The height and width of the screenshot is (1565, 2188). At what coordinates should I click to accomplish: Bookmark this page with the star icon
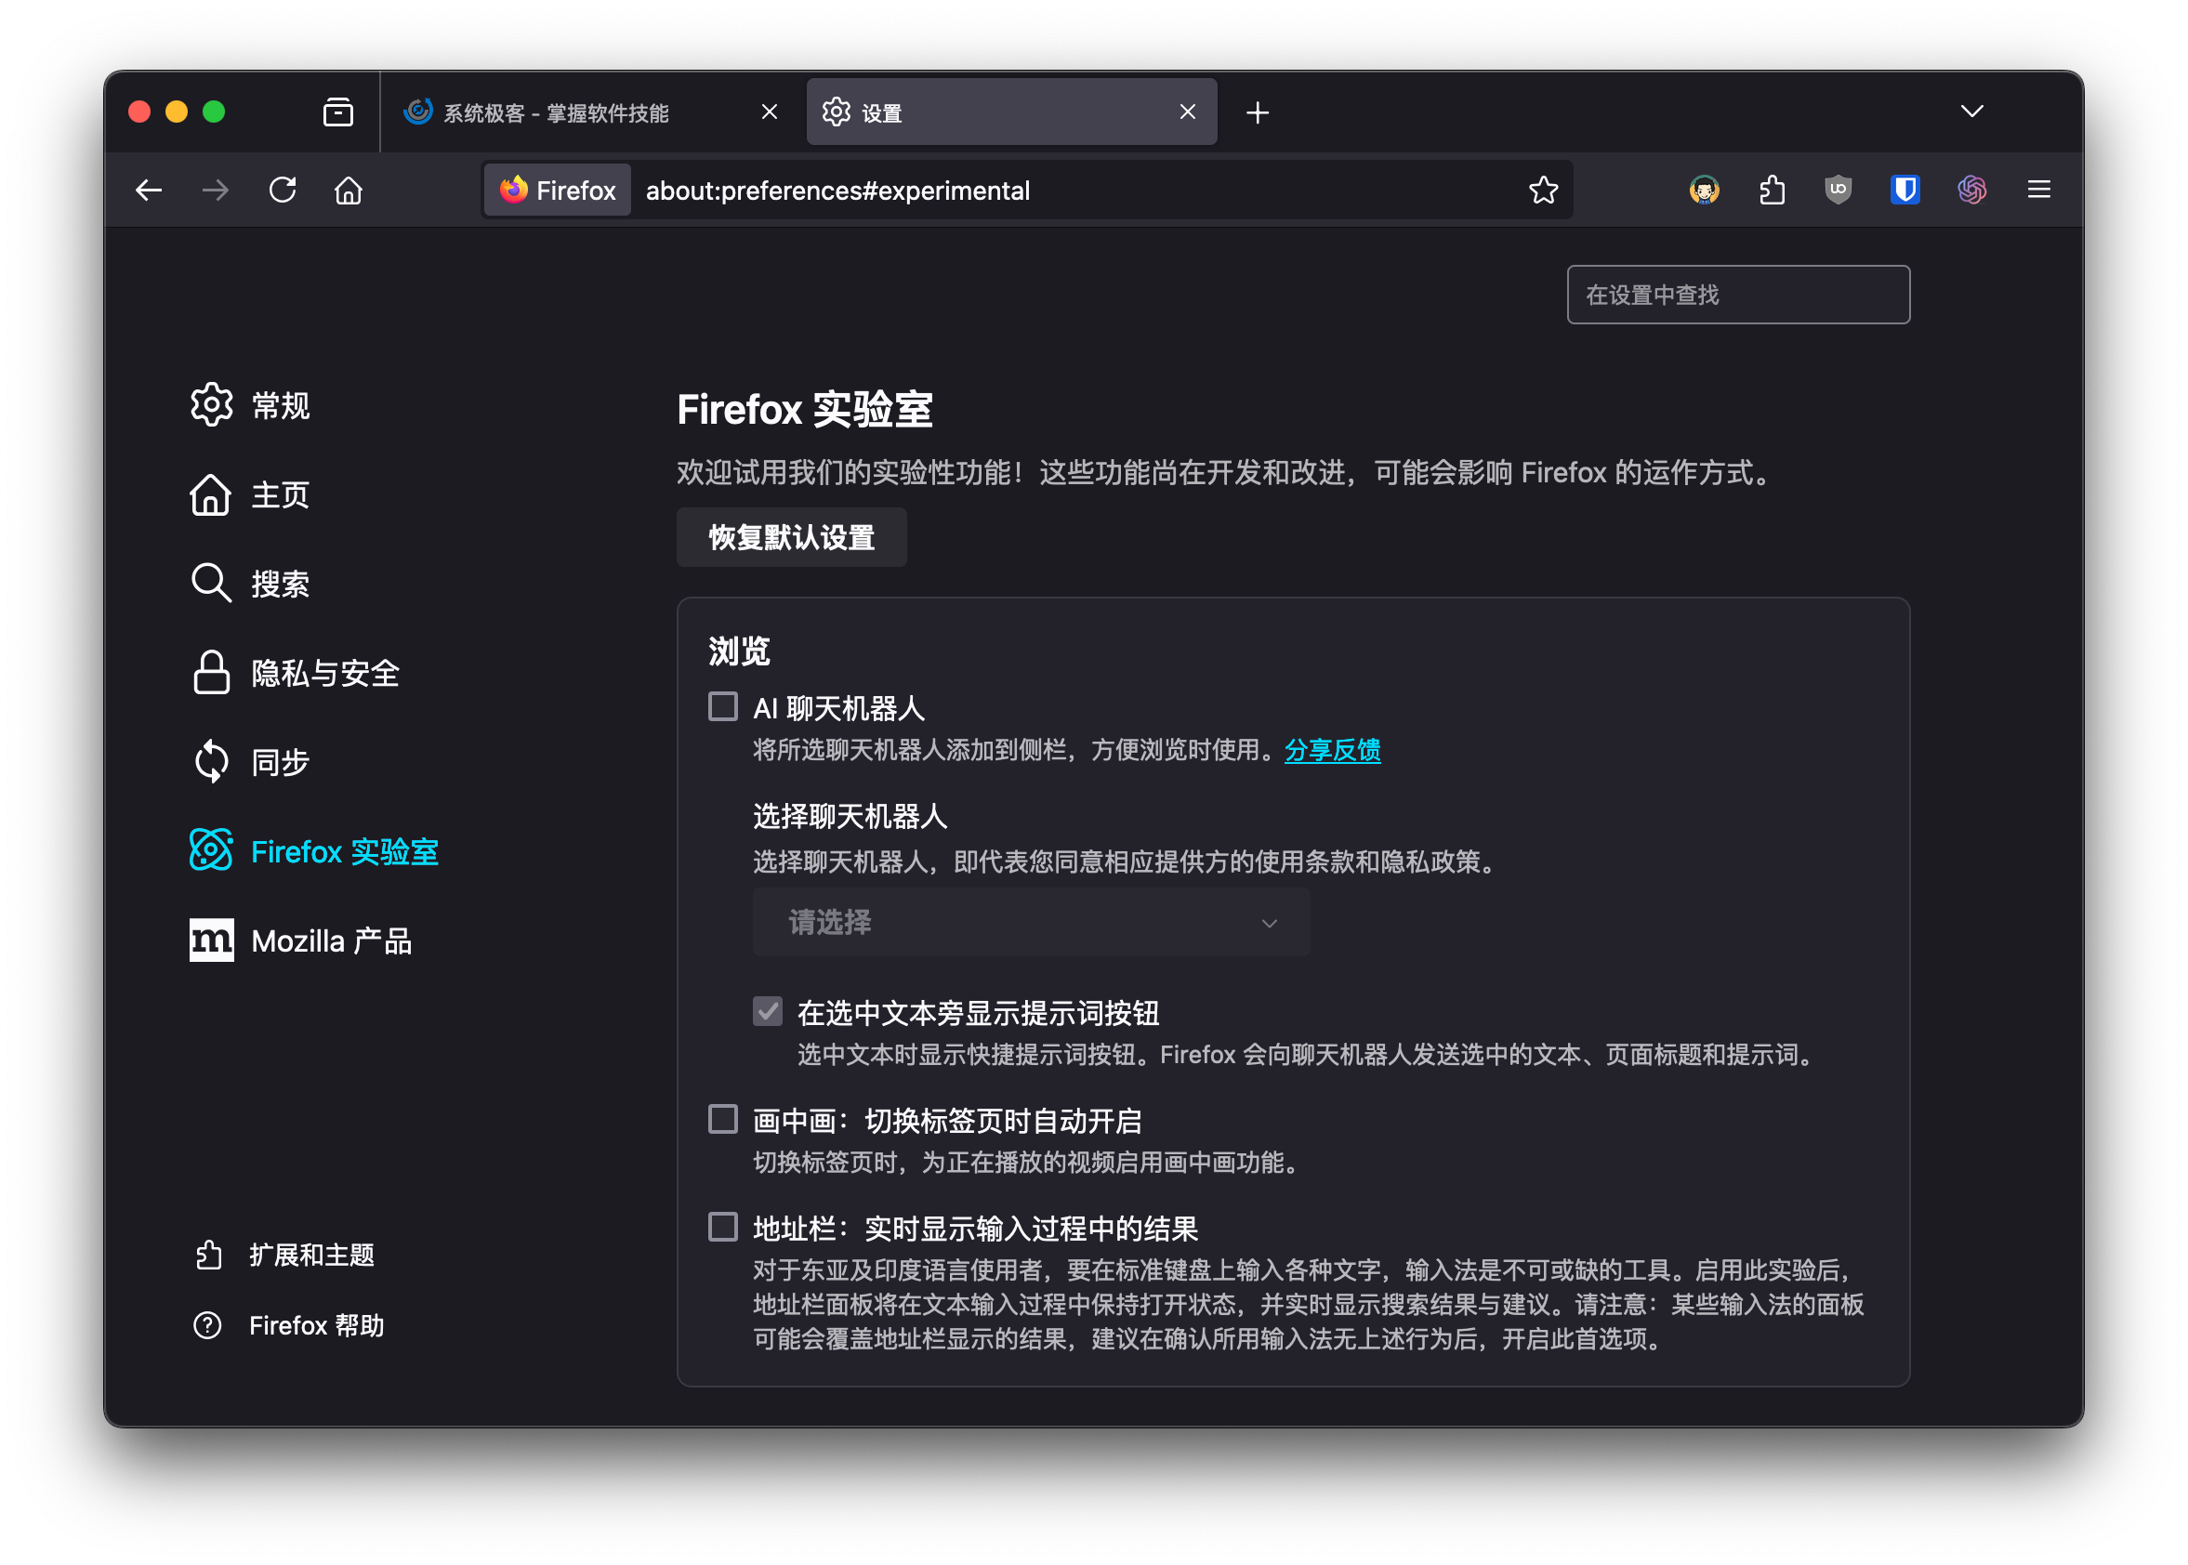click(1543, 190)
